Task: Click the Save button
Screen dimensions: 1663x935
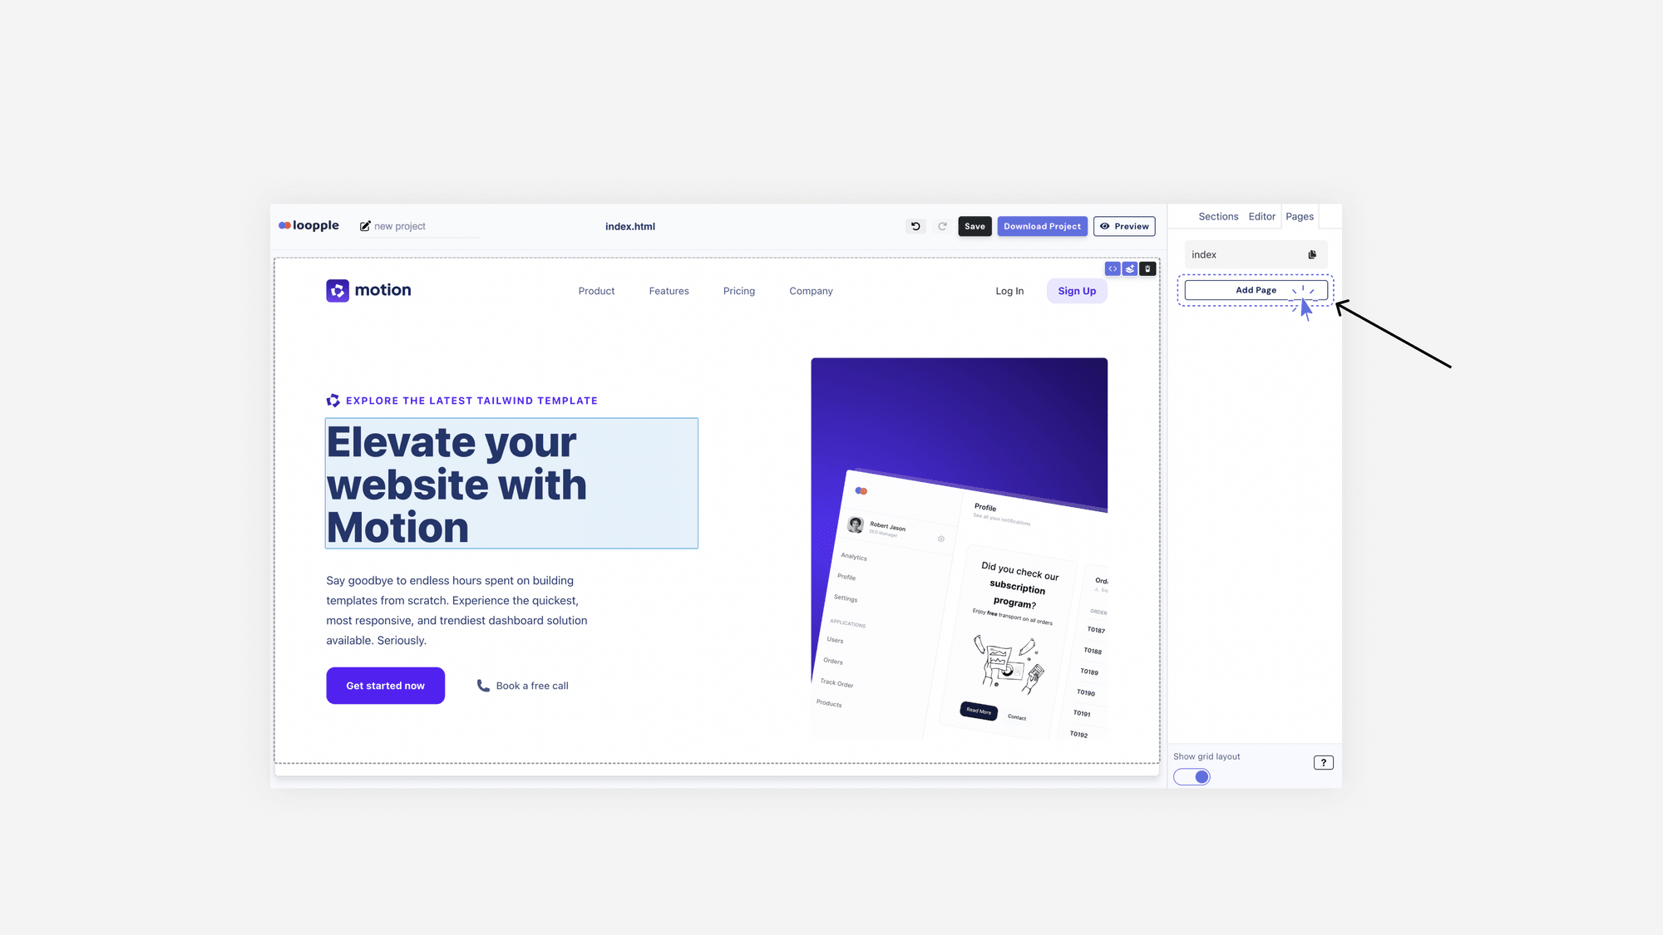Action: tap(975, 225)
